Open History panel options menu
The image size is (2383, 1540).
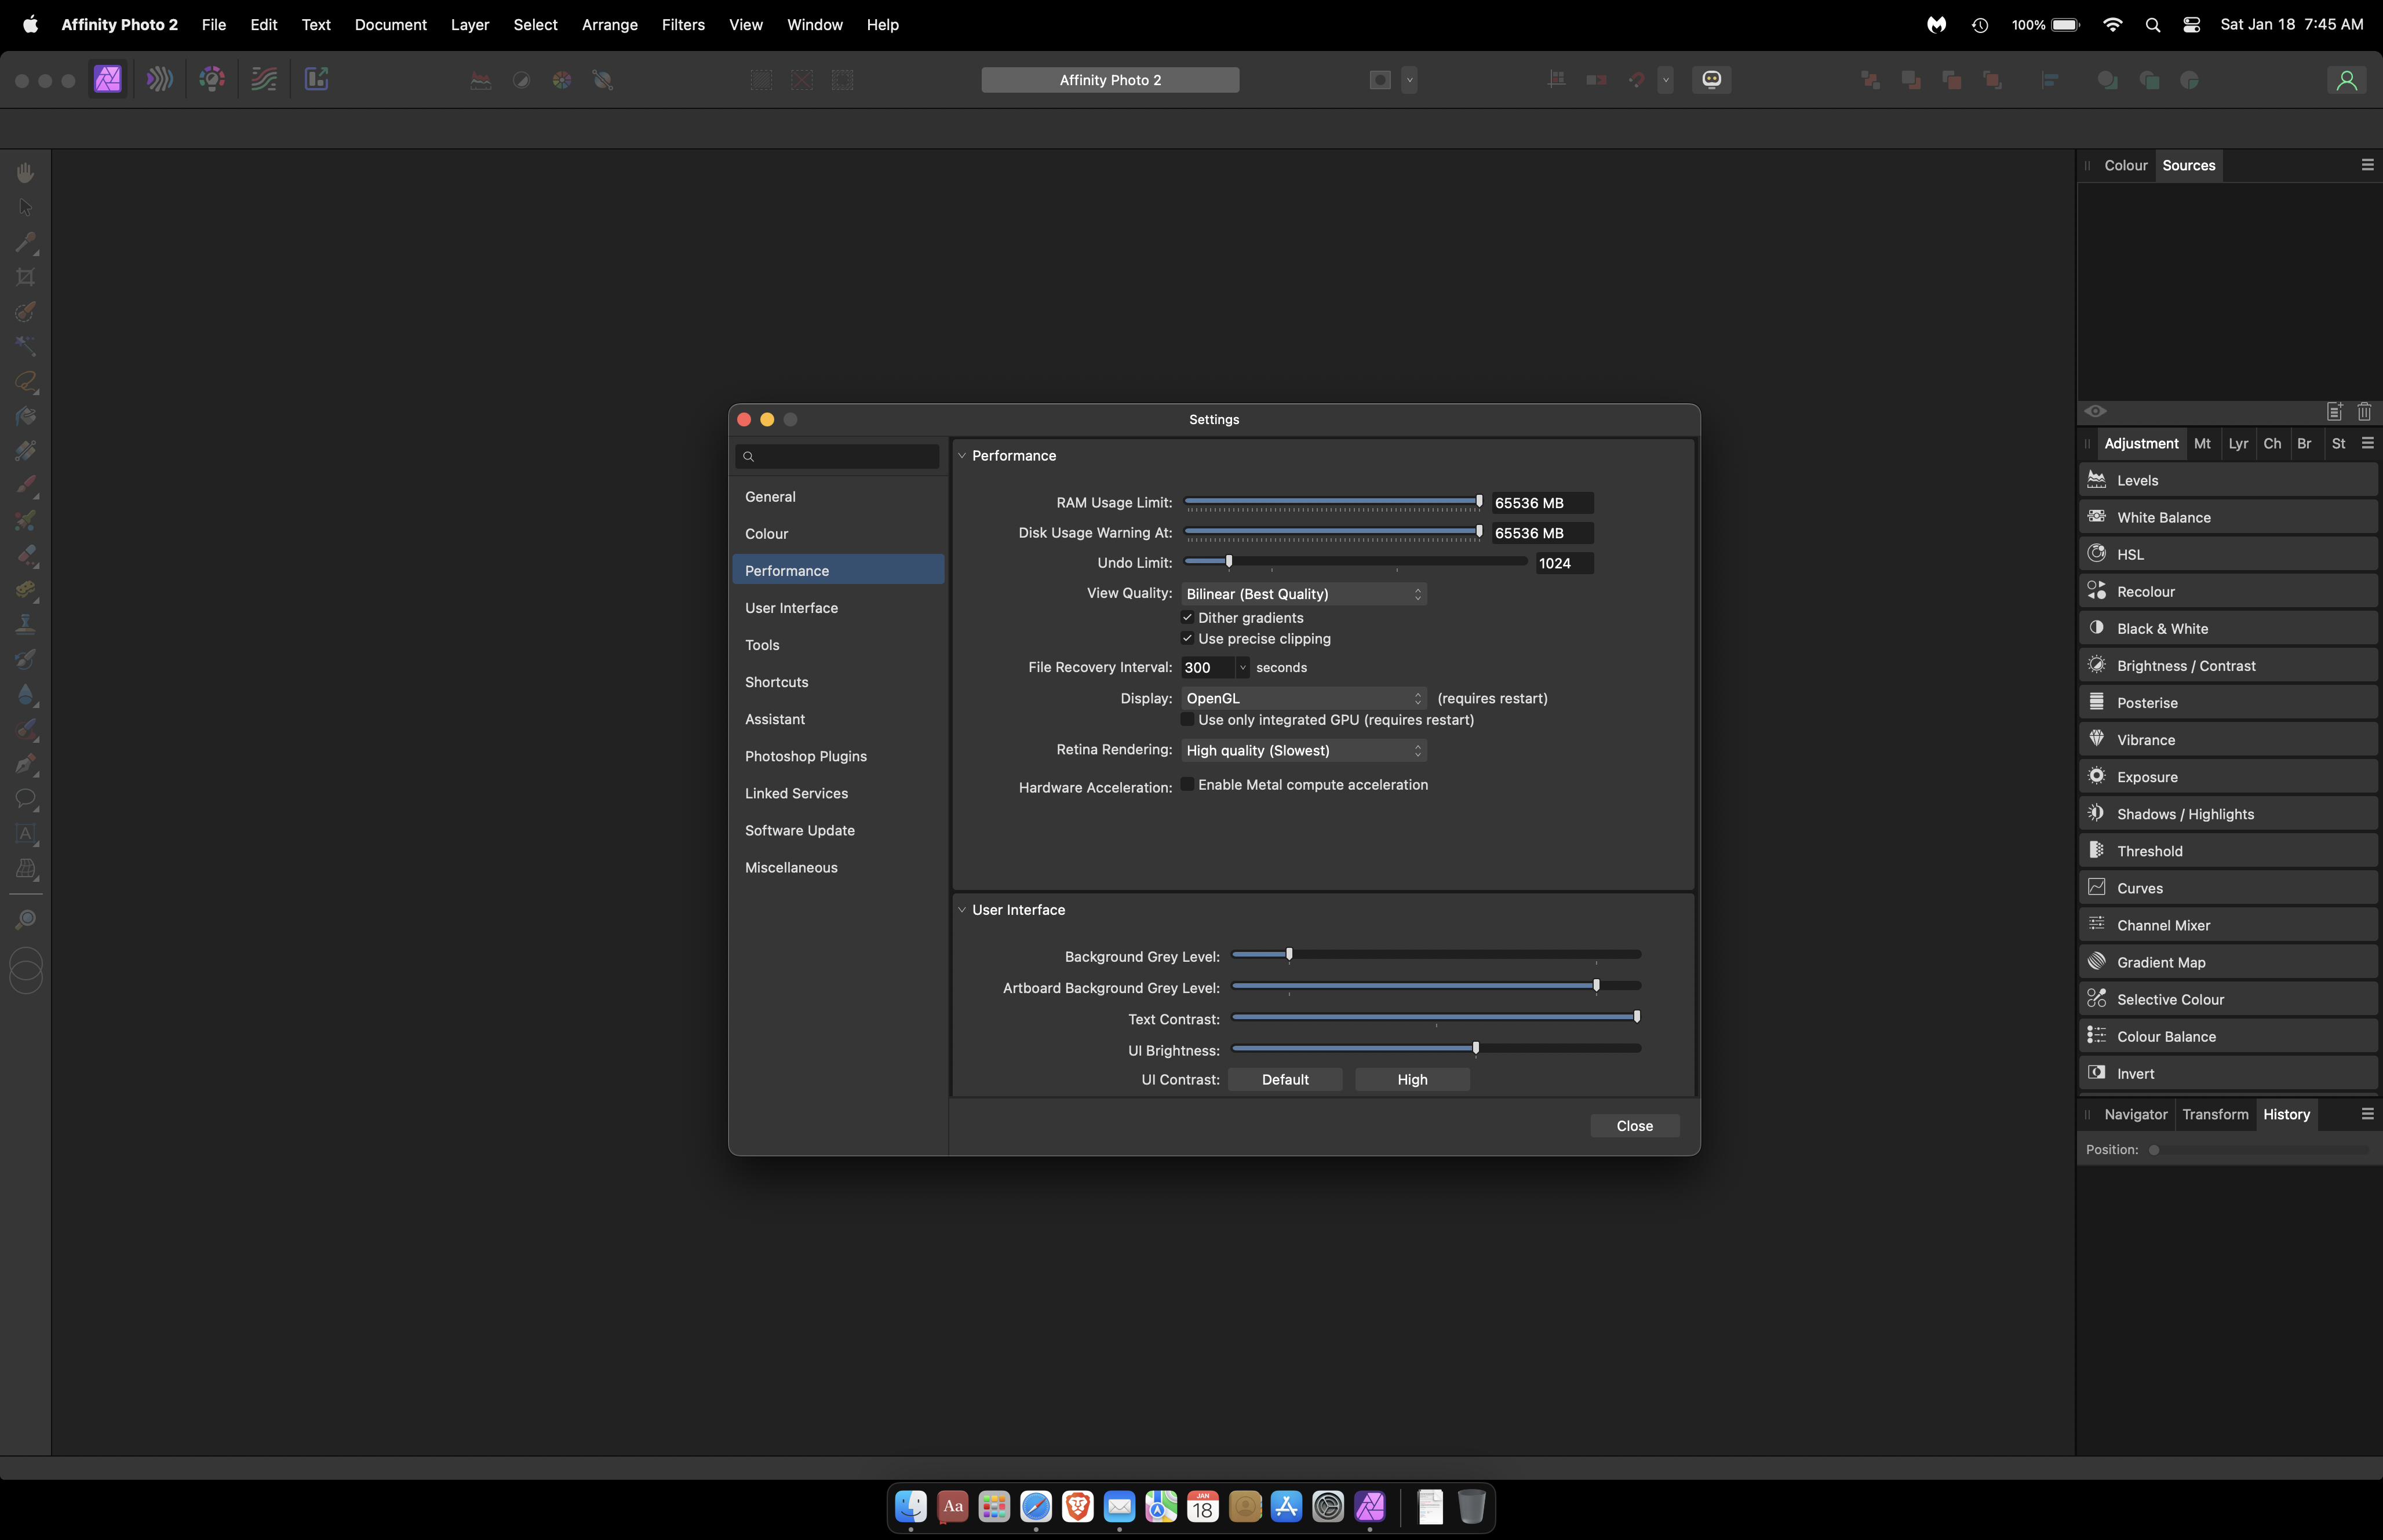coord(2367,1114)
